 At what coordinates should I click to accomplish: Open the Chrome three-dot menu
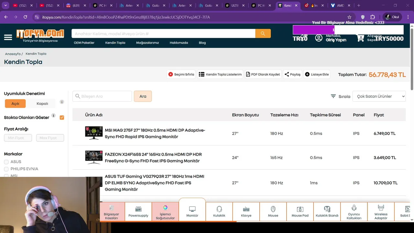(408, 17)
